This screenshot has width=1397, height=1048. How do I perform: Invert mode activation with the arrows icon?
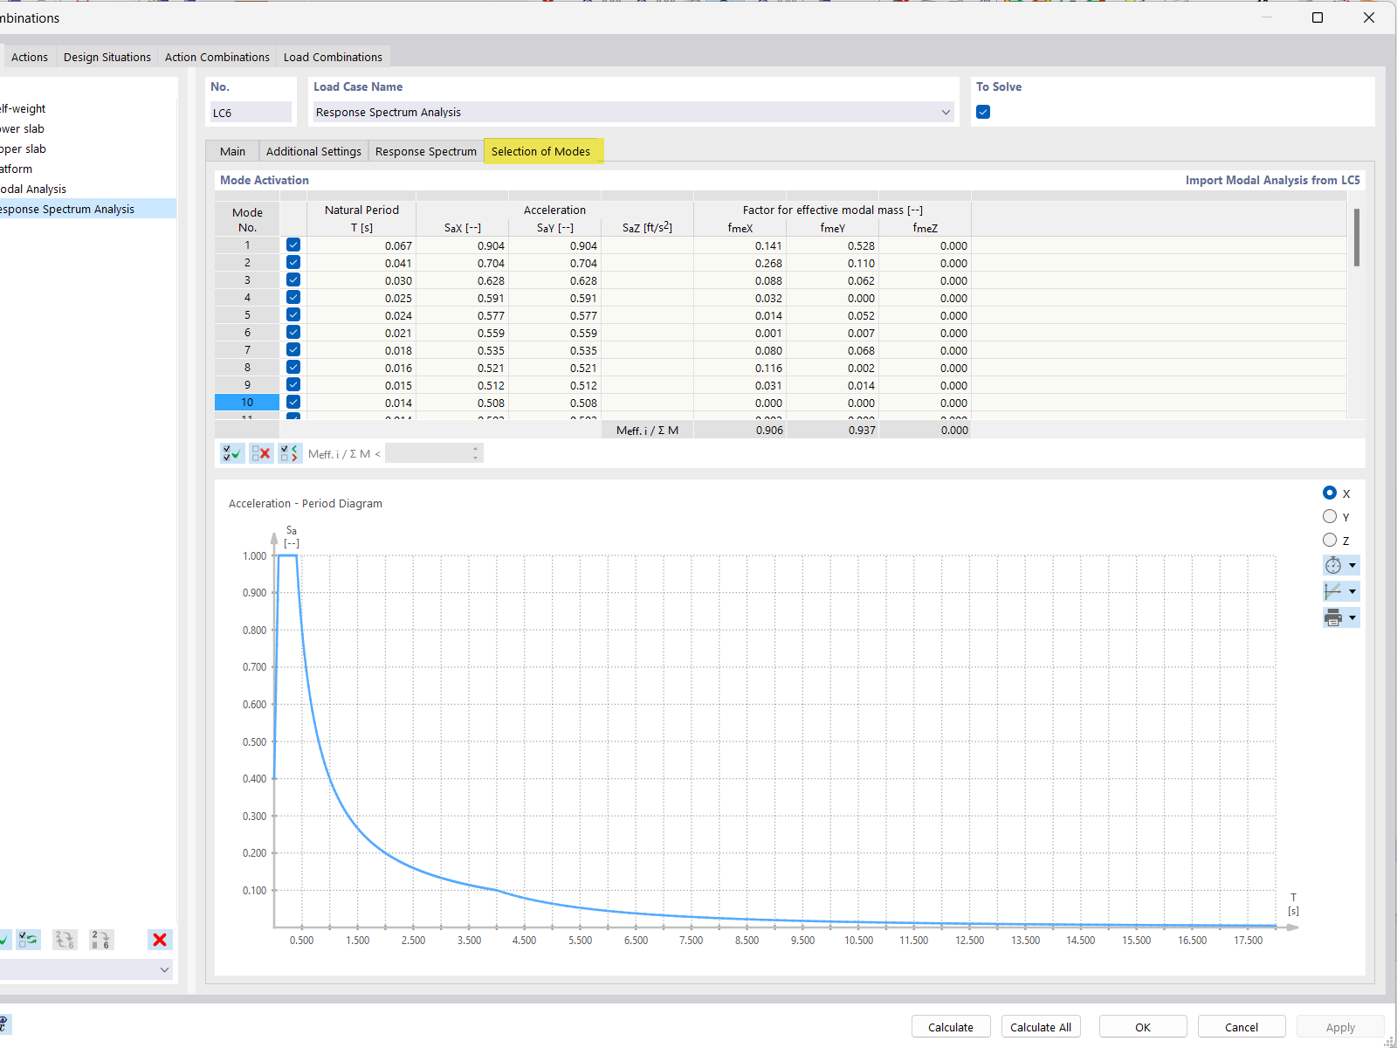pyautogui.click(x=289, y=453)
